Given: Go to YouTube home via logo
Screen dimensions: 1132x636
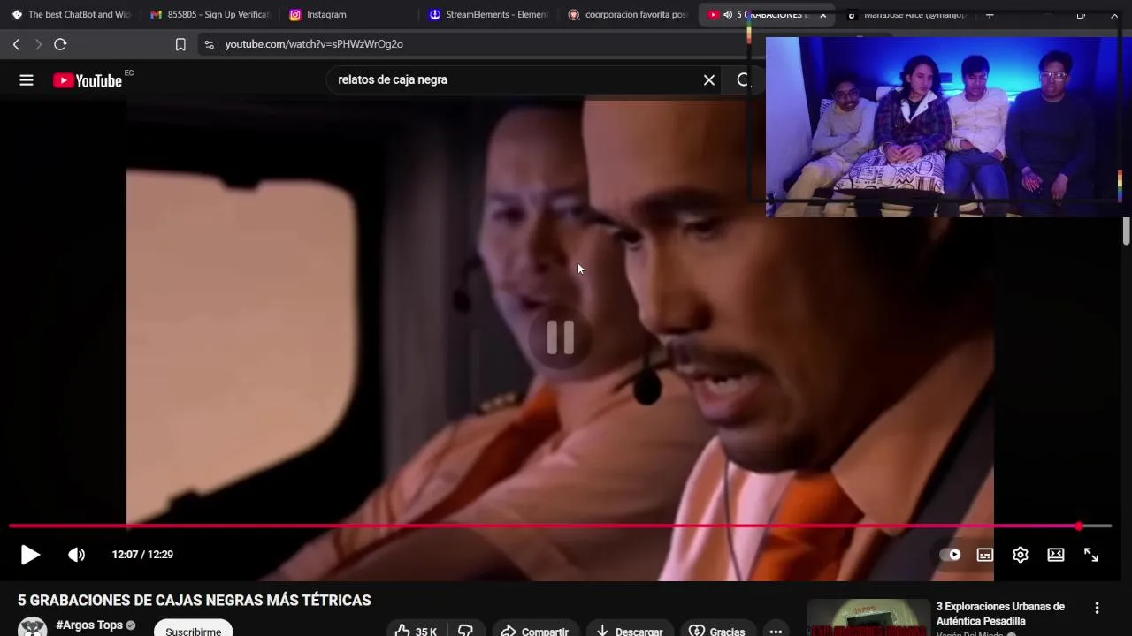Looking at the screenshot, I should [87, 80].
